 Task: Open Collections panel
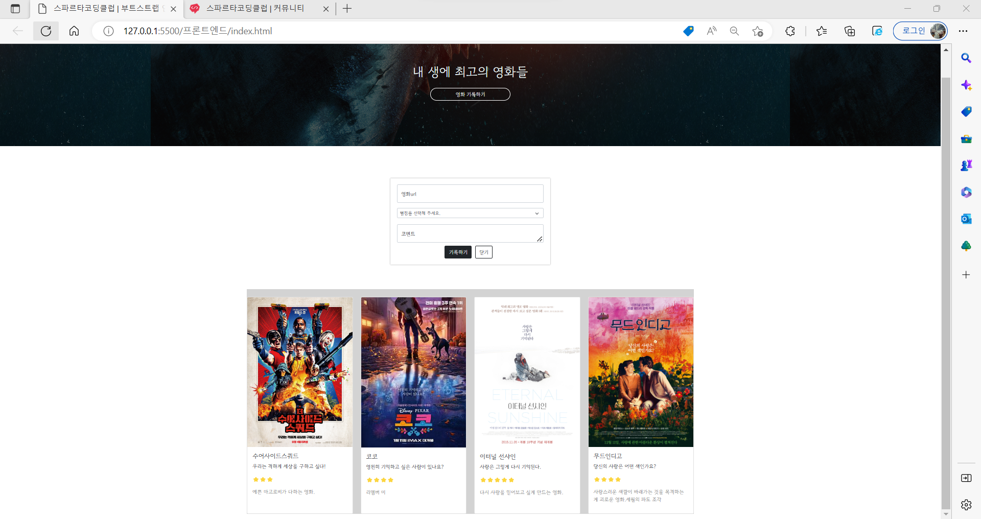(850, 31)
